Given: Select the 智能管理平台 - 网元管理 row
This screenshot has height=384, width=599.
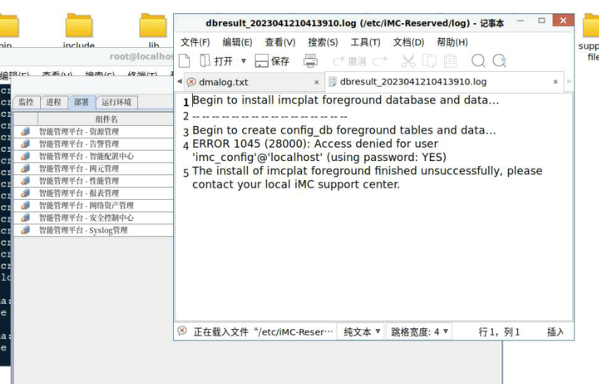Looking at the screenshot, I should click(x=93, y=168).
